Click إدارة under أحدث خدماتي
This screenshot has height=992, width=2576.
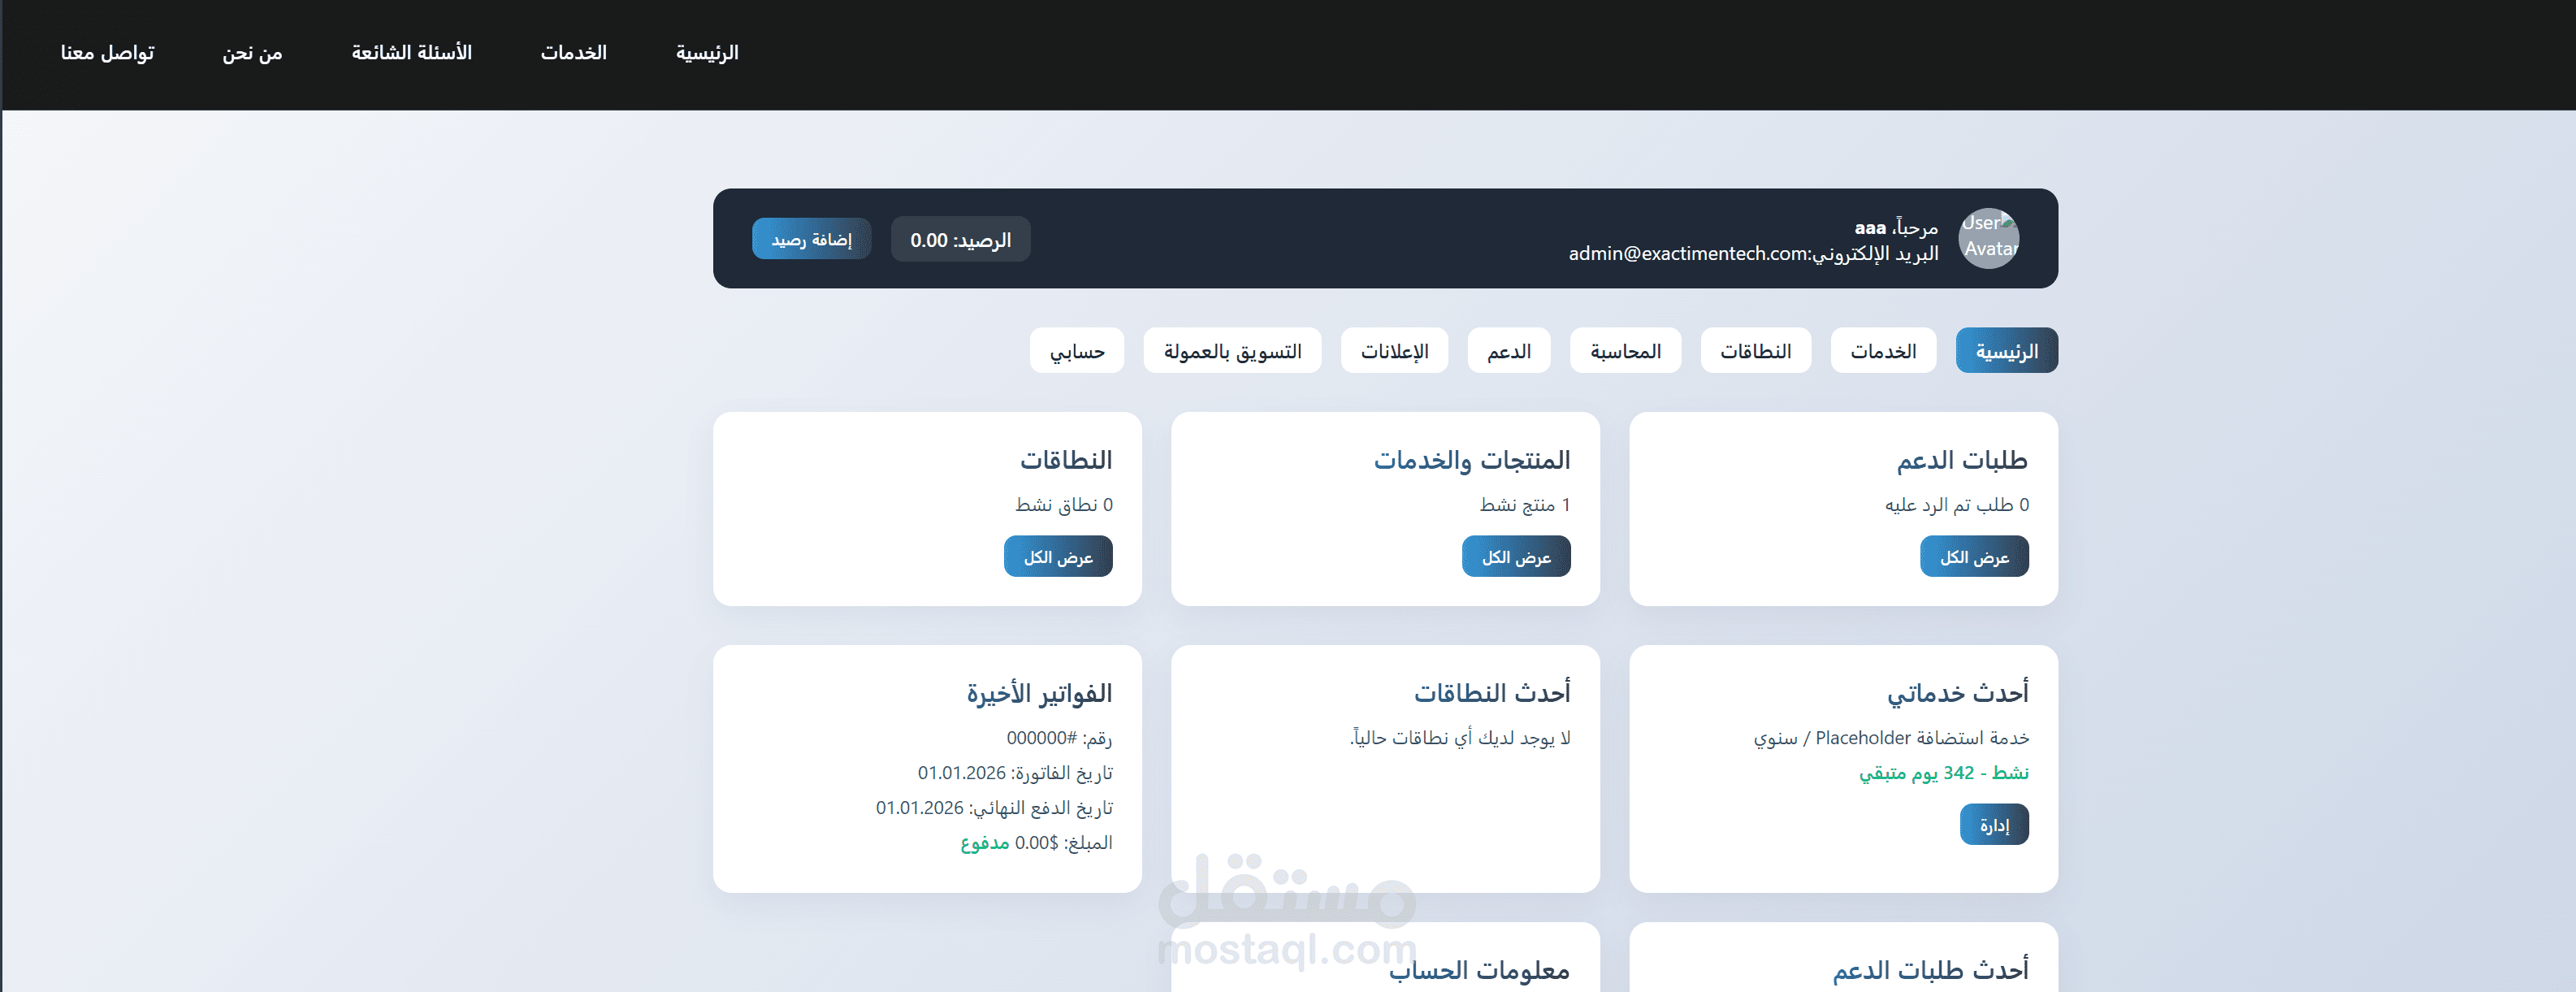(1994, 824)
